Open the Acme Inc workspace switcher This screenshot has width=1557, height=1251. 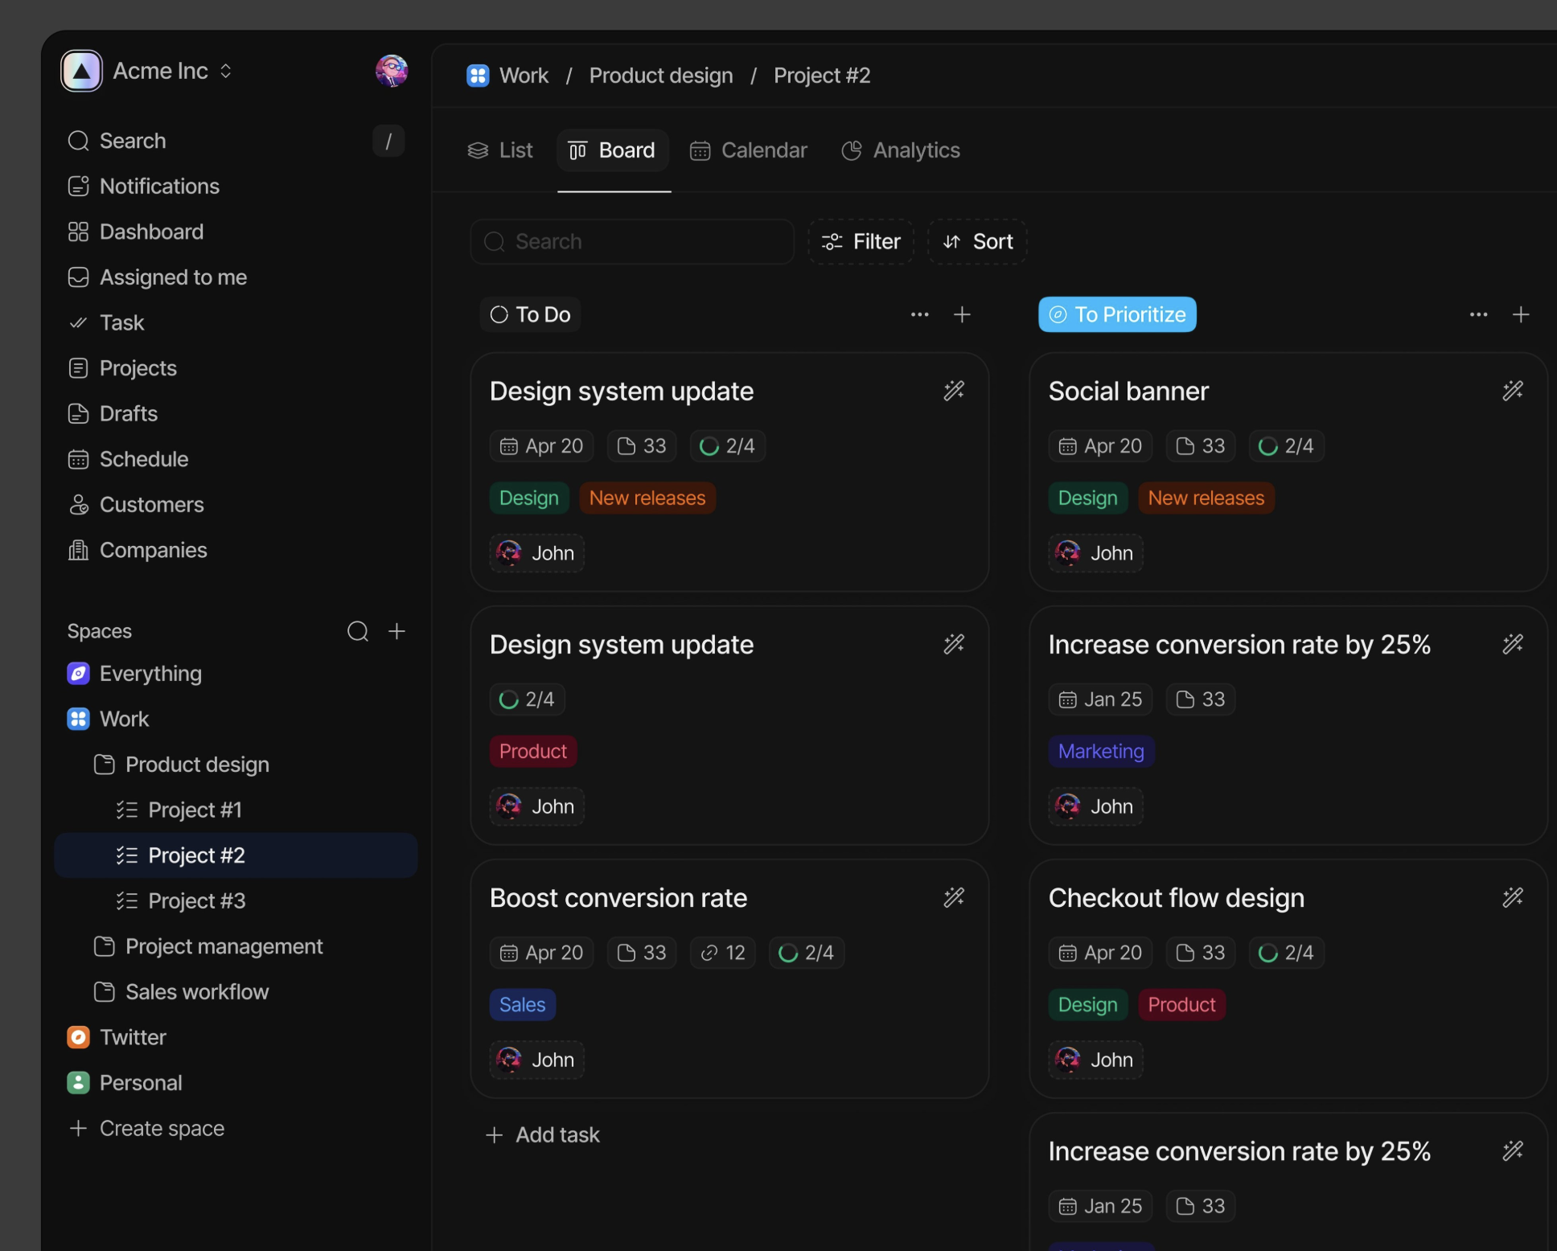[x=148, y=71]
